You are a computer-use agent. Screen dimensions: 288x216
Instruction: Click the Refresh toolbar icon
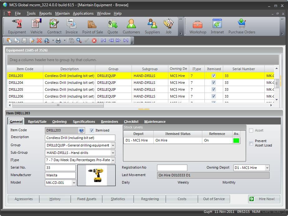(71, 40)
